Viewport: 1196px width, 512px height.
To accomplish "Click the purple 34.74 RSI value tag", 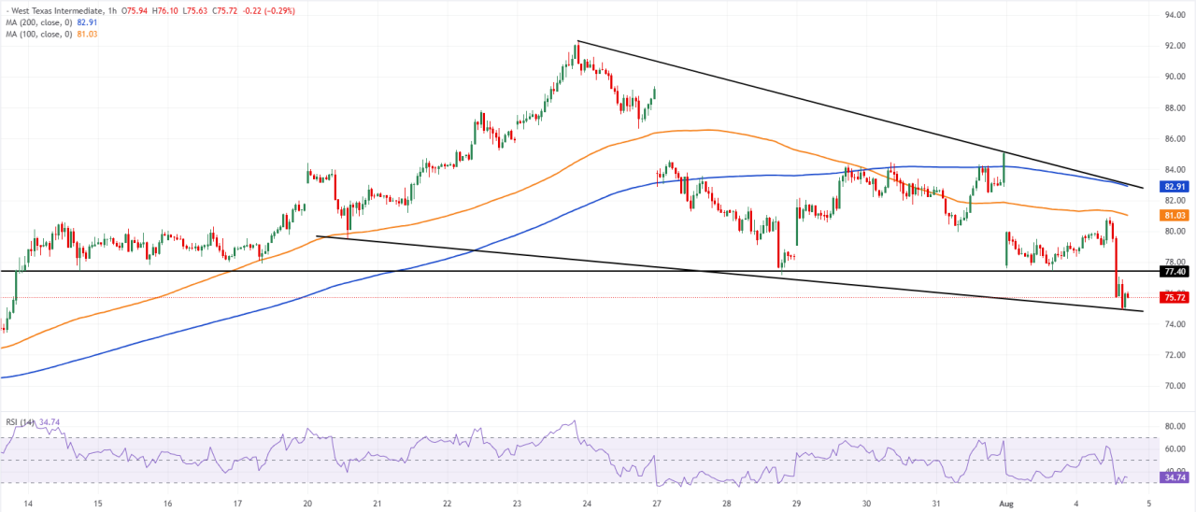I will tap(1175, 477).
